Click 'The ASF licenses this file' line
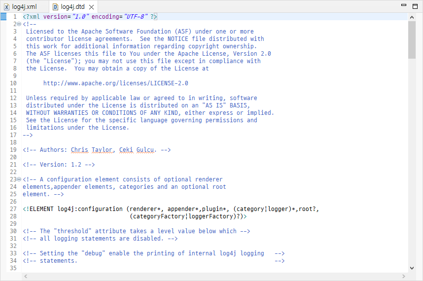This screenshot has height=281, width=423. 148,54
